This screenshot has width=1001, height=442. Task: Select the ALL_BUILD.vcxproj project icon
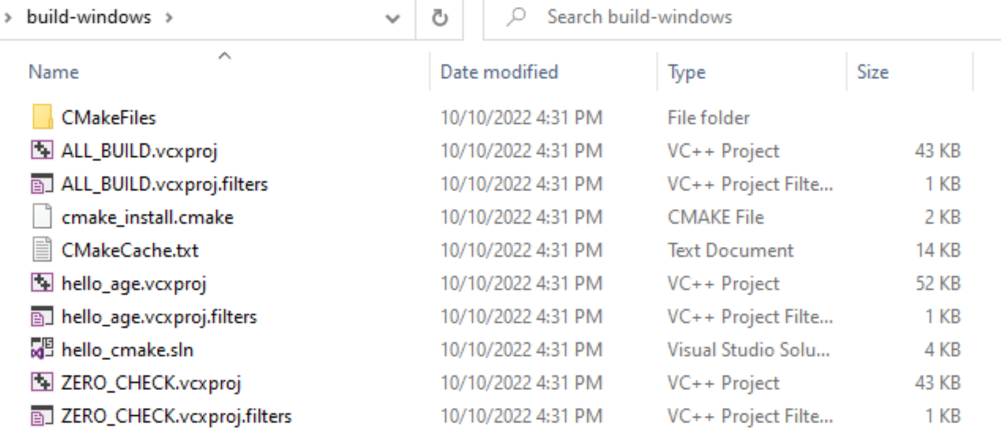click(x=43, y=151)
